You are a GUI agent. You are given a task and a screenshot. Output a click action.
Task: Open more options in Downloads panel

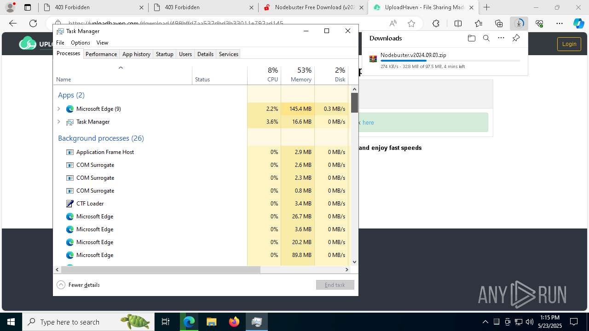click(x=501, y=38)
